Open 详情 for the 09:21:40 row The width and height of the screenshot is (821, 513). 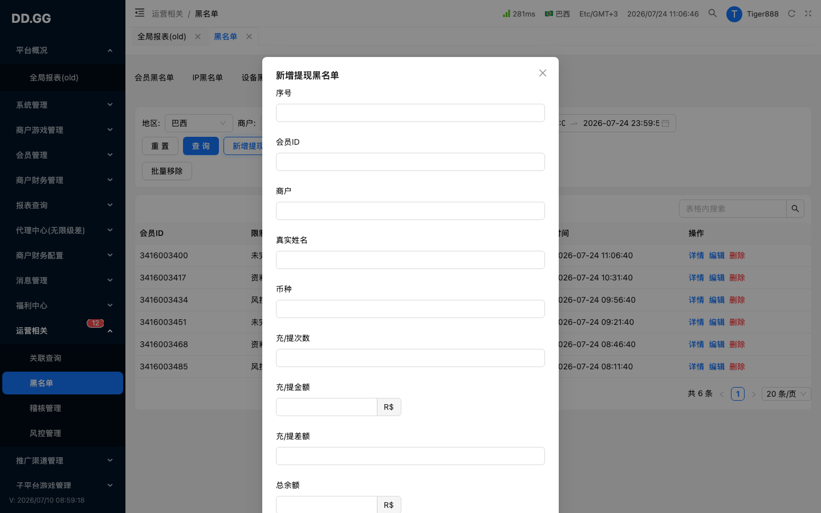click(x=696, y=322)
